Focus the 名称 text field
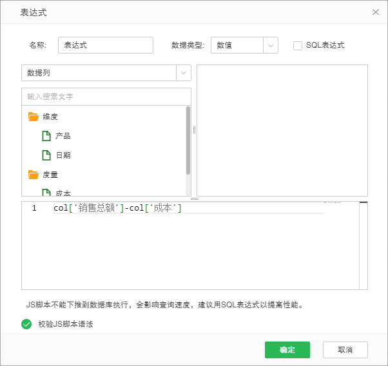This screenshot has height=366, width=388. tap(106, 45)
